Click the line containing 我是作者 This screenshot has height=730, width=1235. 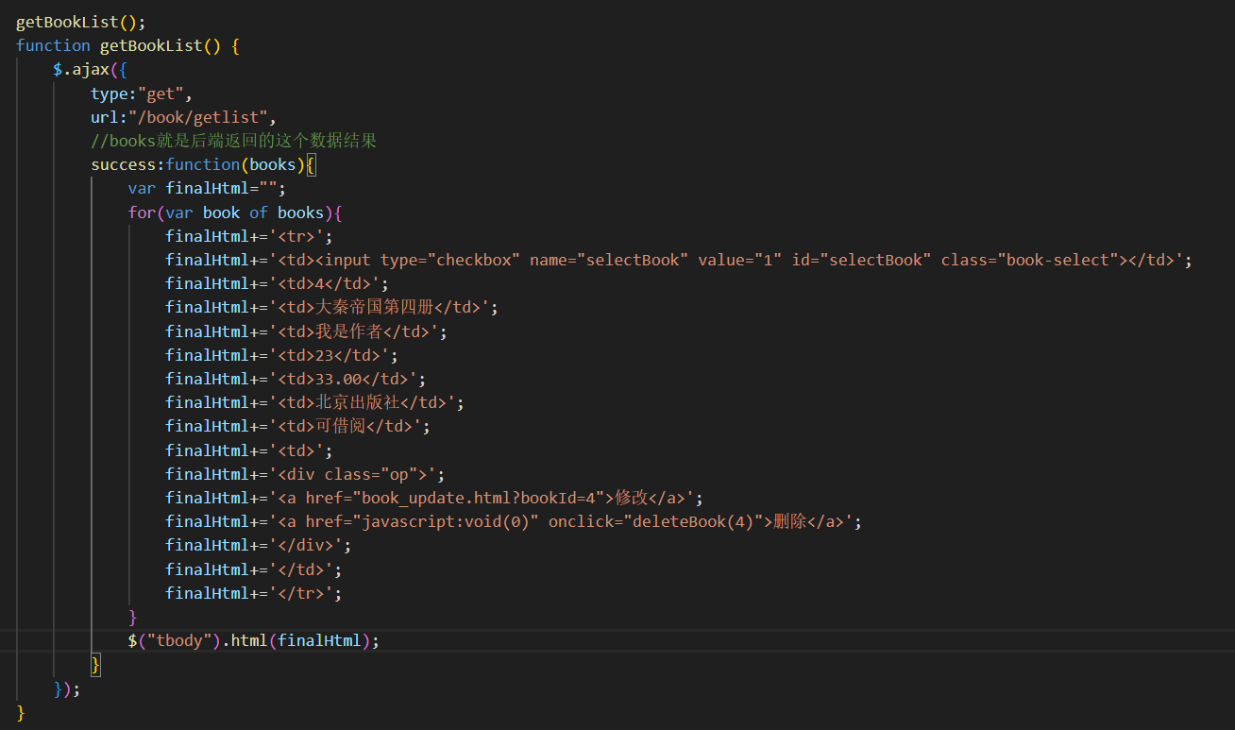306,331
